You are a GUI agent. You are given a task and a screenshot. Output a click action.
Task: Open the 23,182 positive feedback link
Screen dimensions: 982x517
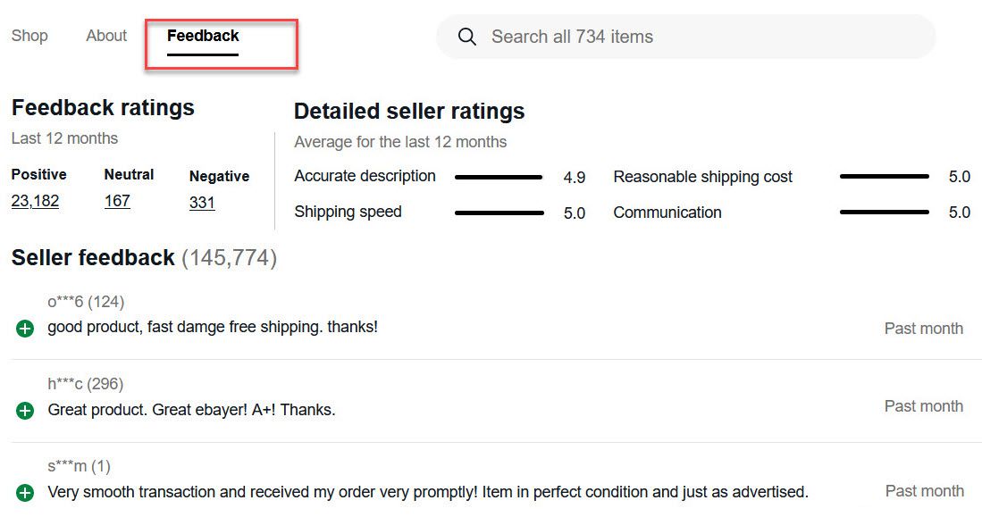tap(35, 201)
